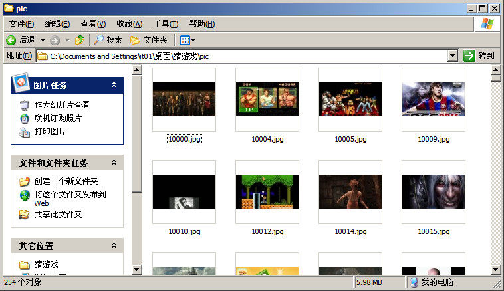Image resolution: width=504 pixels, height=291 pixels.
Task: Open 猜游戏 folder in other places
Action: tap(47, 264)
